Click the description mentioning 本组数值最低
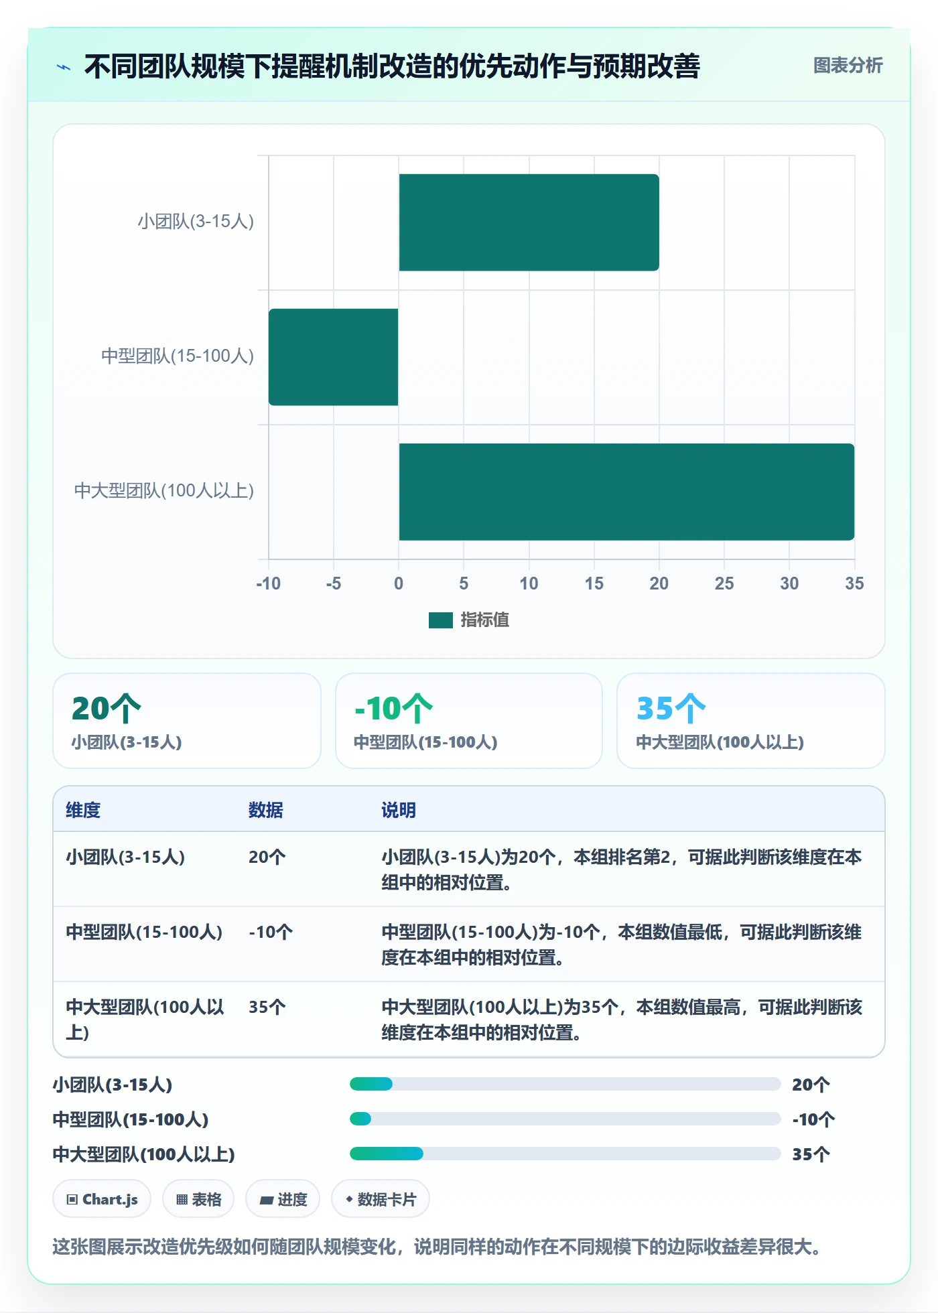This screenshot has height=1313, width=938. pos(622,945)
